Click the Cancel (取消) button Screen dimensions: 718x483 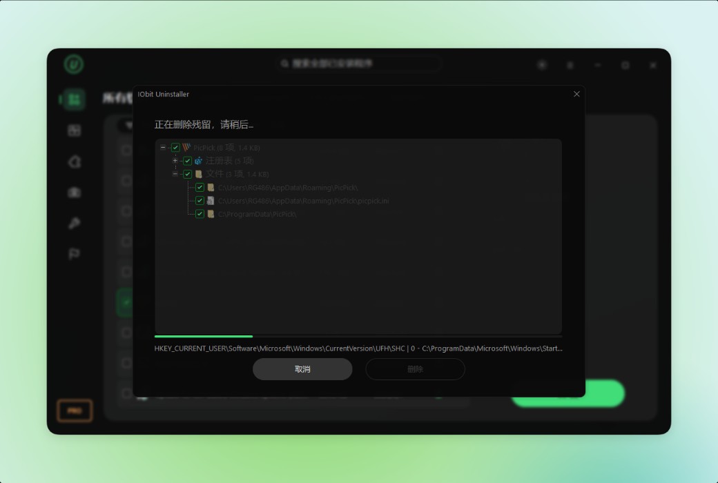tap(302, 369)
